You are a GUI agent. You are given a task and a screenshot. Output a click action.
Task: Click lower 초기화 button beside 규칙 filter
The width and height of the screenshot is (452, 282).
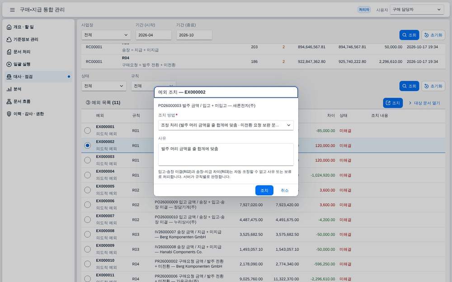pos(433,86)
